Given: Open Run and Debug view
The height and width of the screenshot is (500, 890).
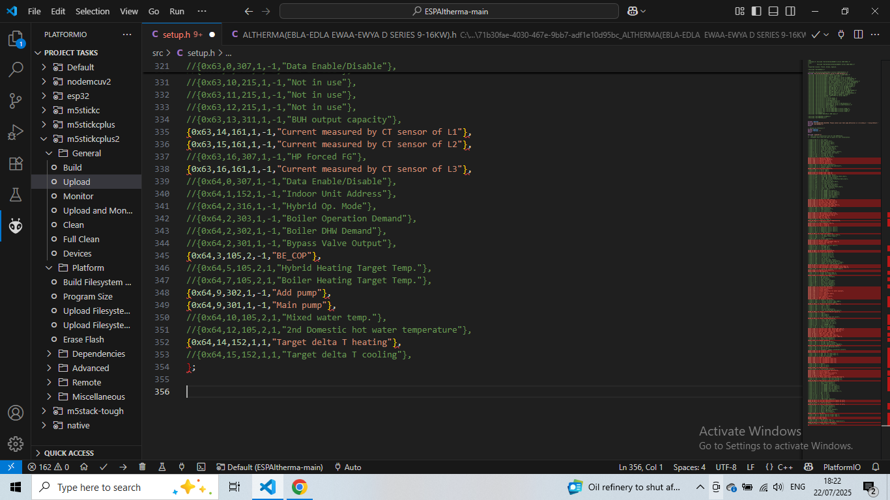Looking at the screenshot, I should (16, 132).
